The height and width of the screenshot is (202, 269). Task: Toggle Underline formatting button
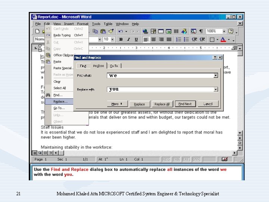tap(136, 40)
